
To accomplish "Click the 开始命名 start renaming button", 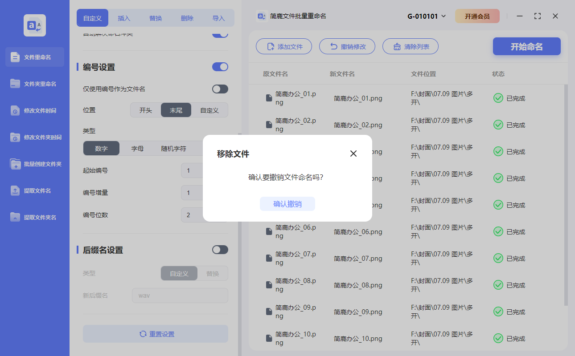I will [x=526, y=46].
